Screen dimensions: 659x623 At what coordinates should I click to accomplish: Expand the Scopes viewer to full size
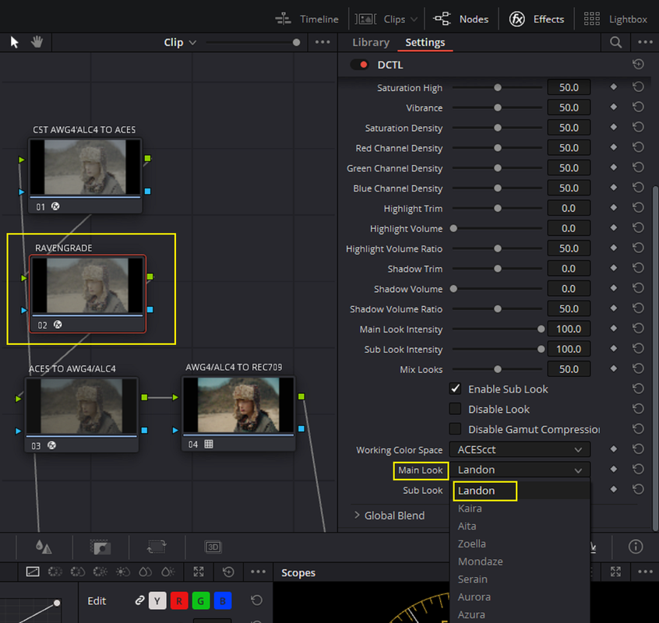pyautogui.click(x=615, y=572)
